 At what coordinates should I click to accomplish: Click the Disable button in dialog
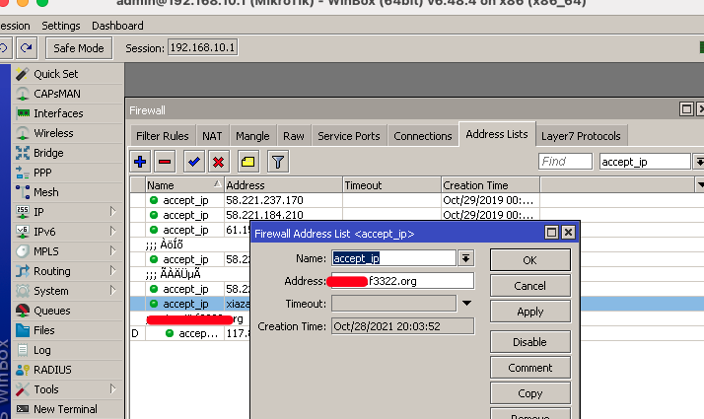pyautogui.click(x=529, y=342)
